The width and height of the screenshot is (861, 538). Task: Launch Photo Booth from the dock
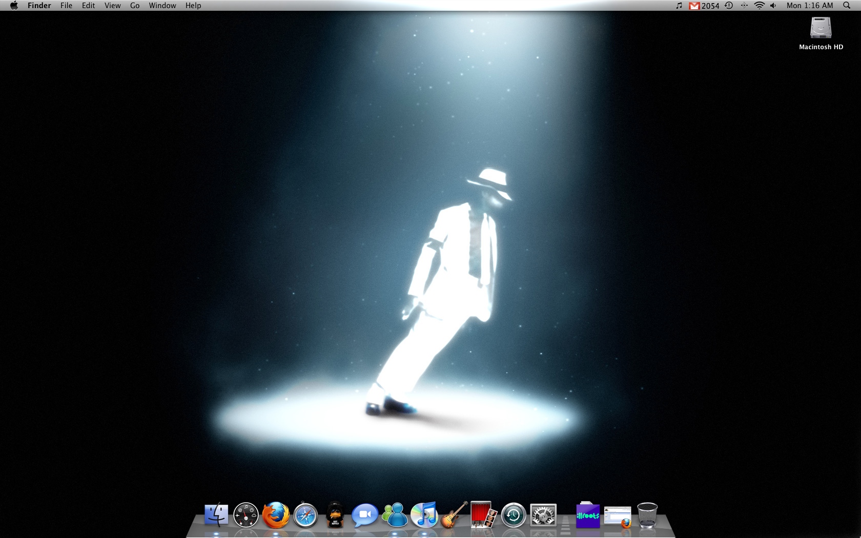tap(483, 515)
